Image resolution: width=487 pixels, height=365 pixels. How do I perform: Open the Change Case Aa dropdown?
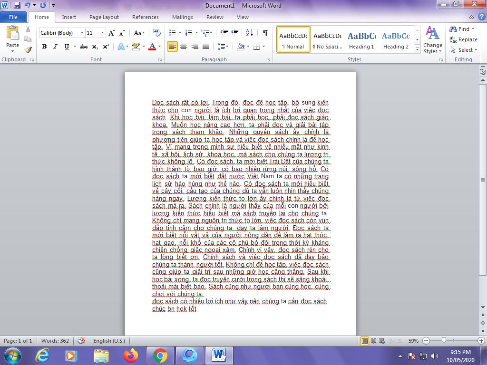pos(139,33)
